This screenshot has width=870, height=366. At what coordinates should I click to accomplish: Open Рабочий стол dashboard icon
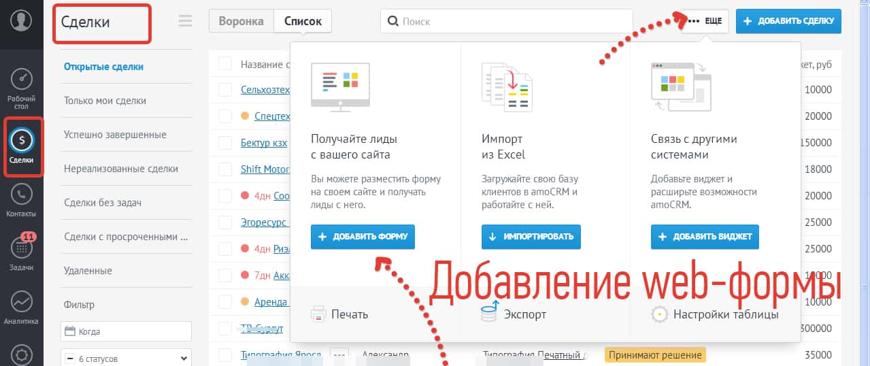pyautogui.click(x=22, y=80)
